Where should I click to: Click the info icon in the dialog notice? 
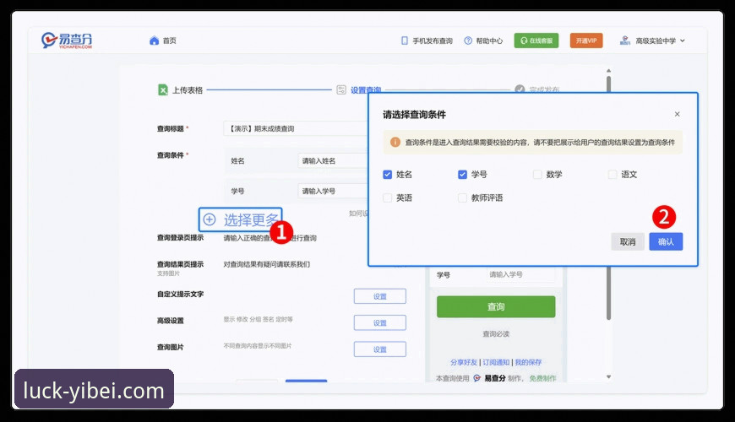click(x=395, y=142)
